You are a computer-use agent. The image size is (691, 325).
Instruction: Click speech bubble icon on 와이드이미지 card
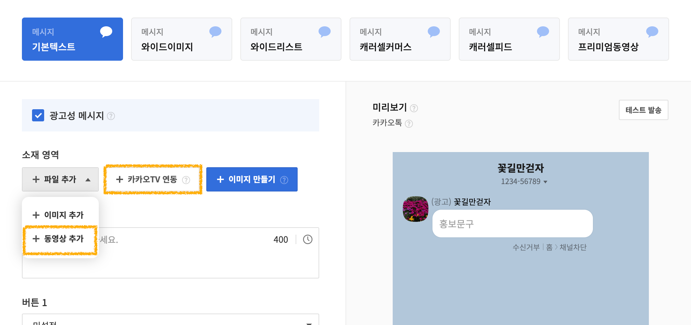(x=215, y=32)
